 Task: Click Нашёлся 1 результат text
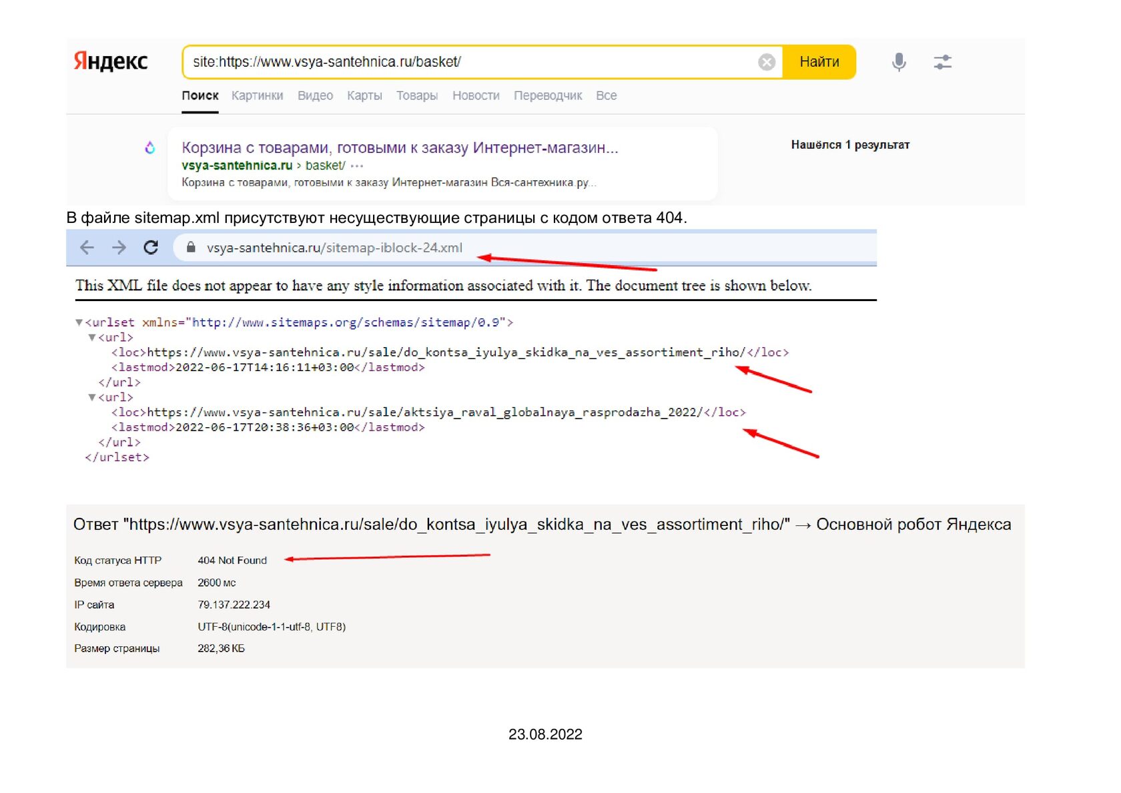850,145
